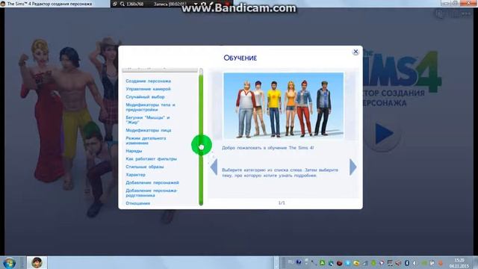Open Добавление персонажа-родственника topic
478x269 pixels.
coord(151,193)
